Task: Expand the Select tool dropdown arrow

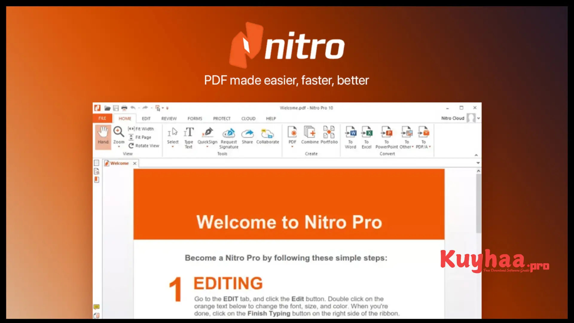Action: [172, 147]
